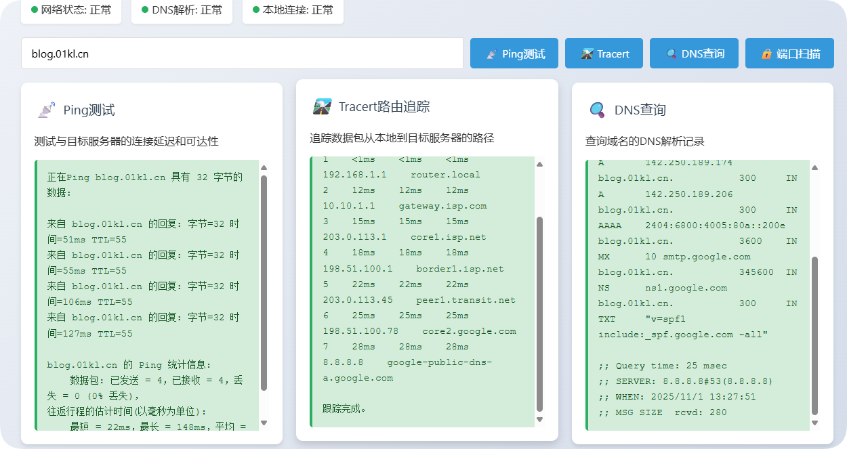Click the road icon beside Tracert路由追踪 title
Image resolution: width=847 pixels, height=449 pixels.
[x=322, y=106]
